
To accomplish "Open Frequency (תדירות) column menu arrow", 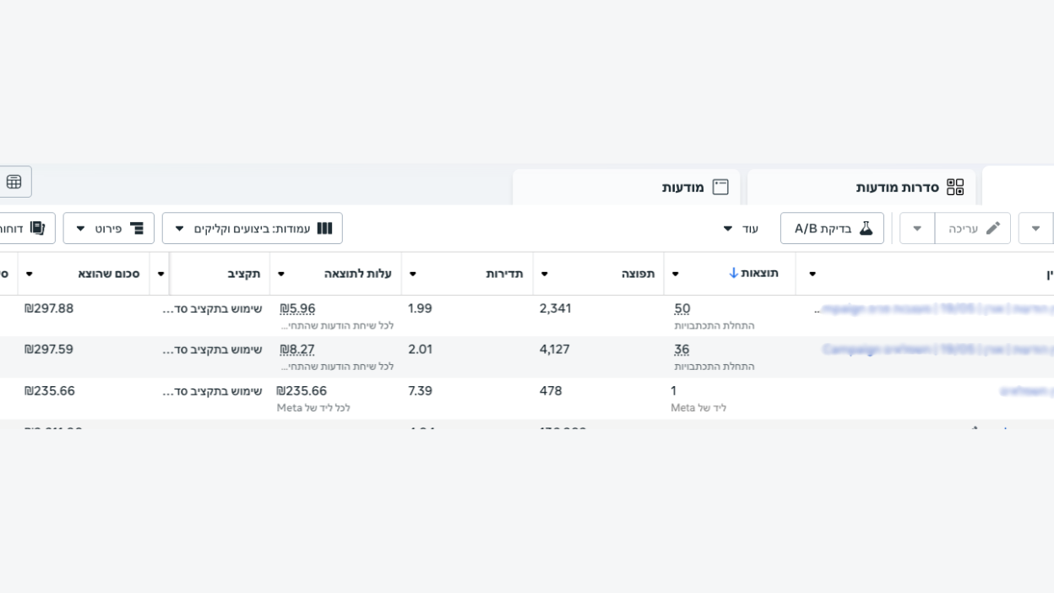I will (412, 274).
